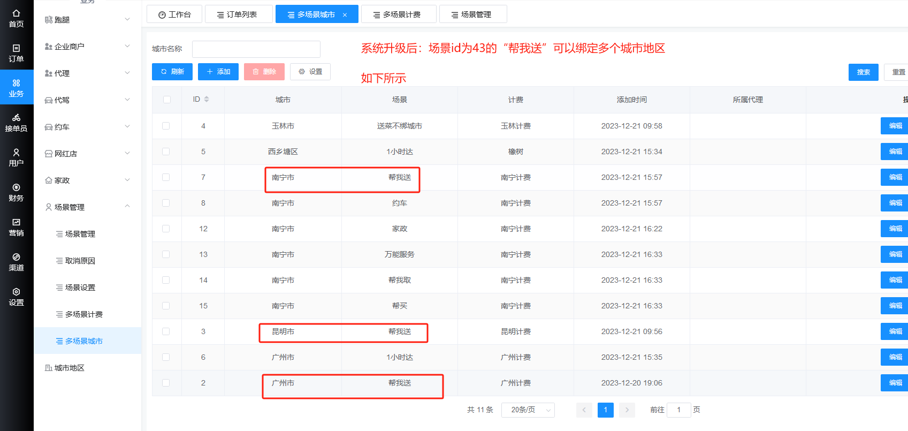Click the 刷新 refresh button
Viewport: 908px width, 431px height.
pos(172,72)
